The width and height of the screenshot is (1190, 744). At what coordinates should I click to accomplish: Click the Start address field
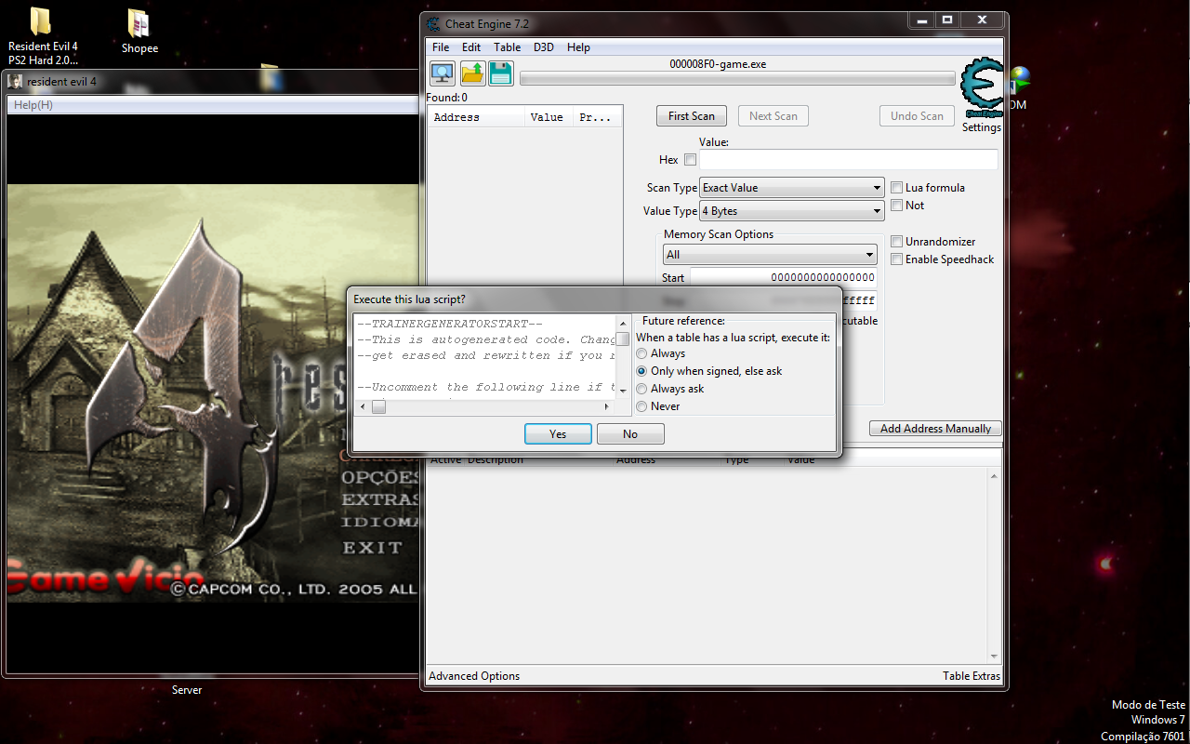(783, 277)
